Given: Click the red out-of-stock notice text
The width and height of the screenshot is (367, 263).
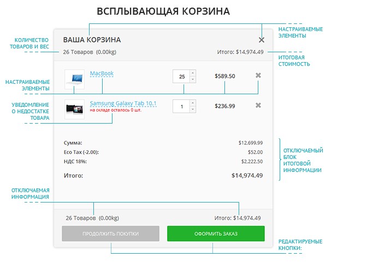Looking at the screenshot, I should click(116, 111).
